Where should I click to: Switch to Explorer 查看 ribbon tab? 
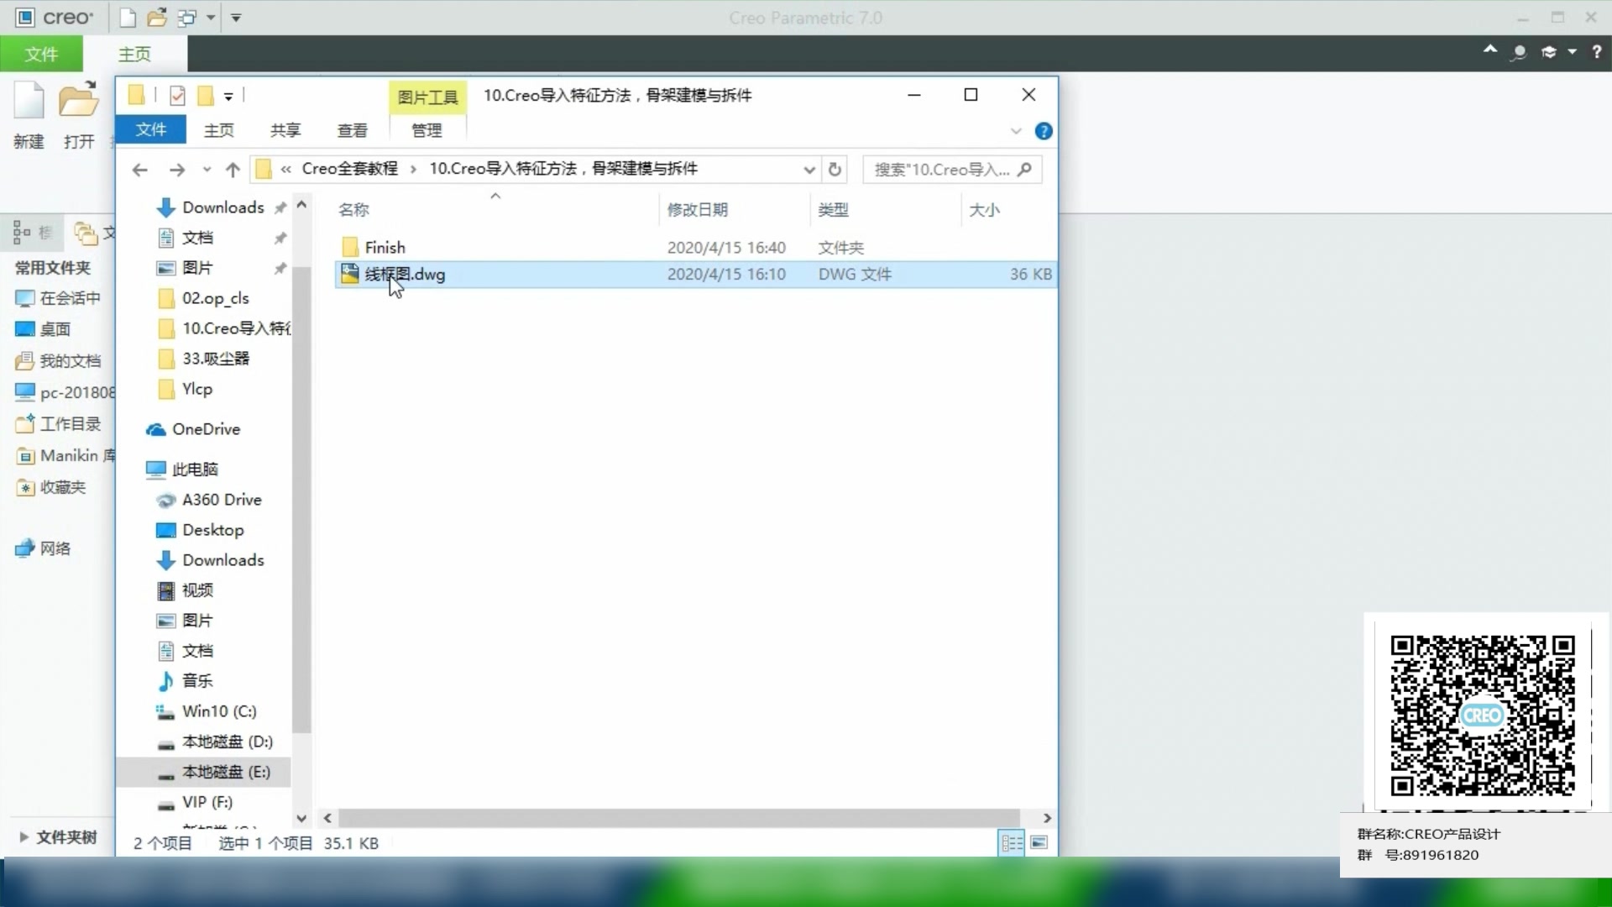click(353, 130)
